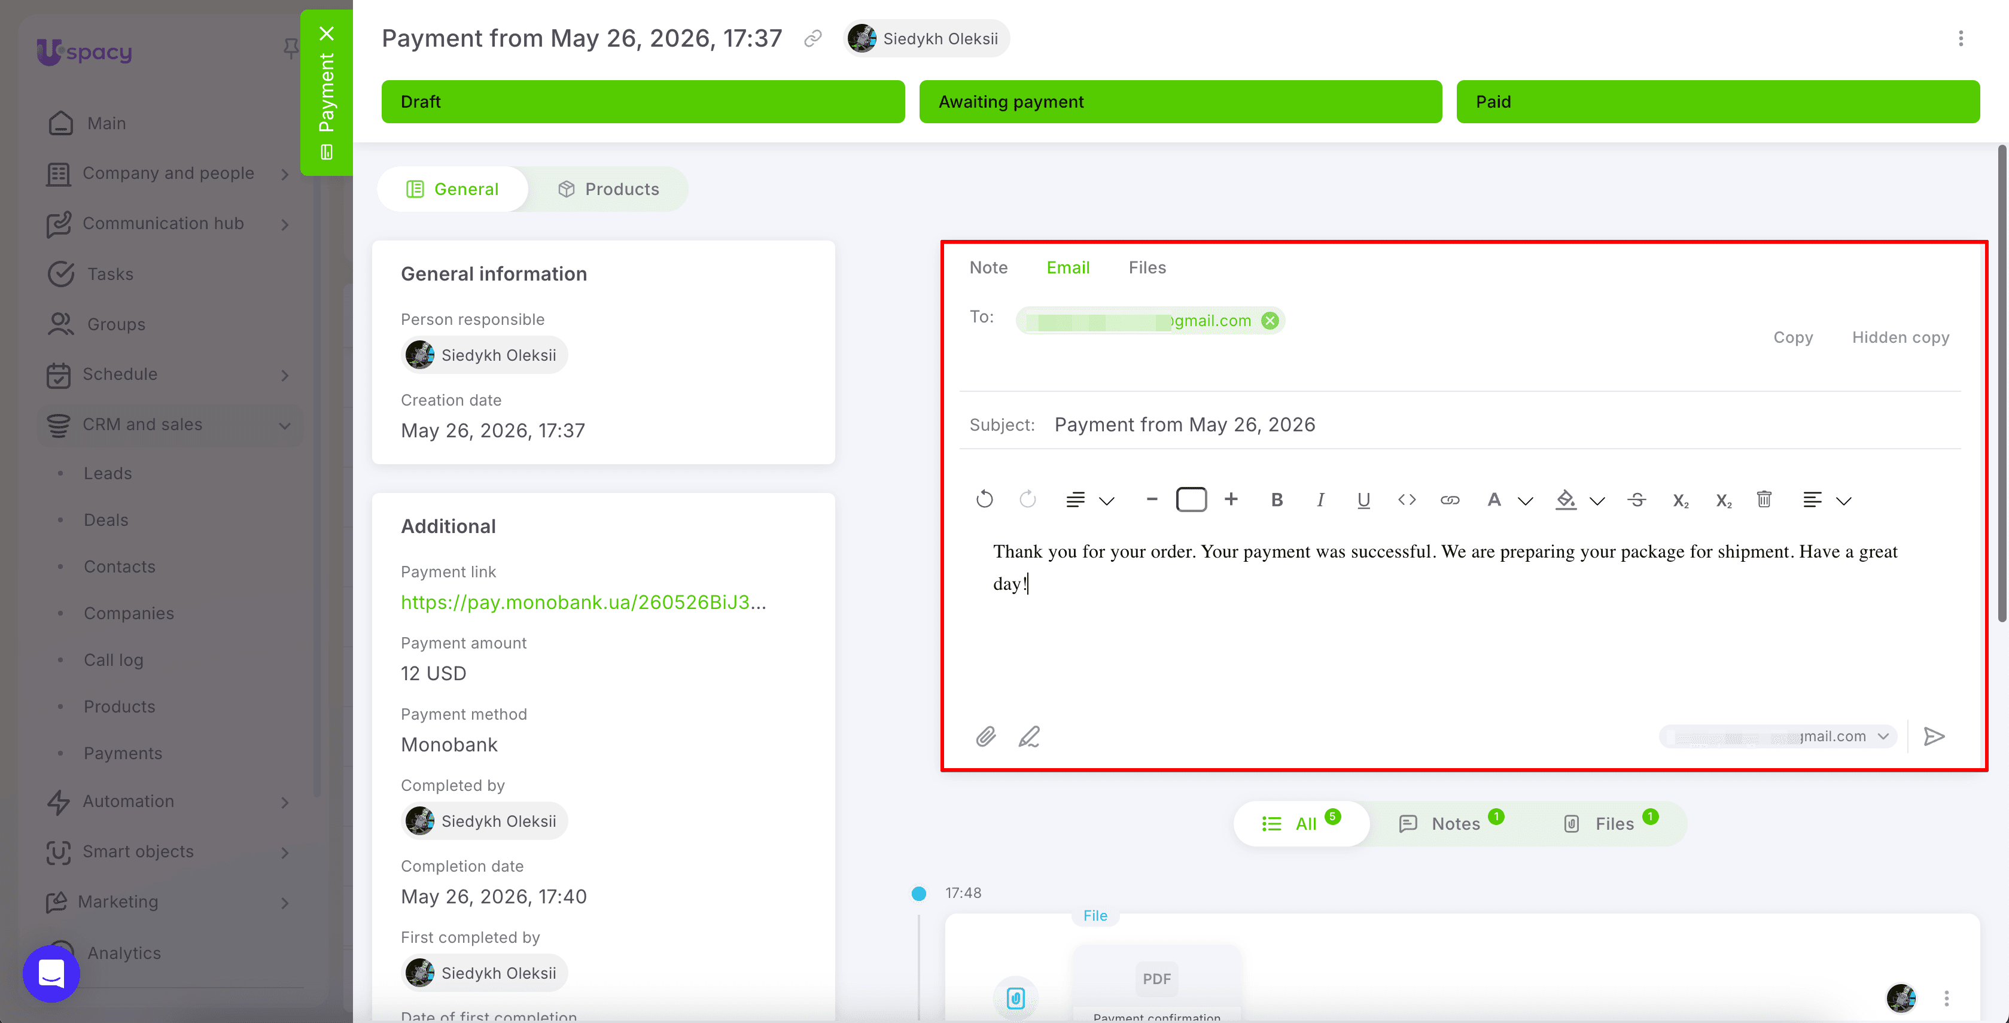The width and height of the screenshot is (2009, 1023).
Task: Switch to the Products tab
Action: click(x=608, y=188)
